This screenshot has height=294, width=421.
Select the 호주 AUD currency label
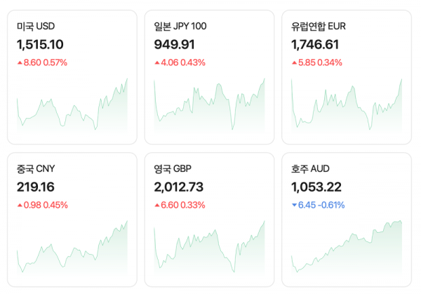pyautogui.click(x=310, y=169)
